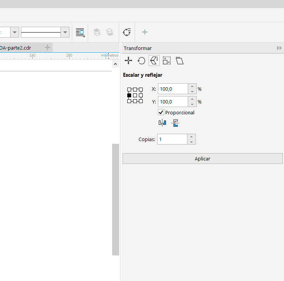Open the line style dropdown arrow

(65, 32)
